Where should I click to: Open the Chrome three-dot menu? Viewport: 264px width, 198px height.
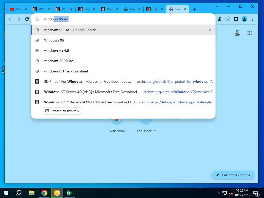click(x=253, y=19)
